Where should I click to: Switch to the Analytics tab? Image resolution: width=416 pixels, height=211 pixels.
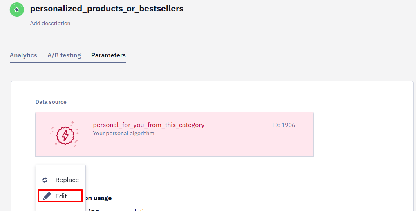click(23, 55)
